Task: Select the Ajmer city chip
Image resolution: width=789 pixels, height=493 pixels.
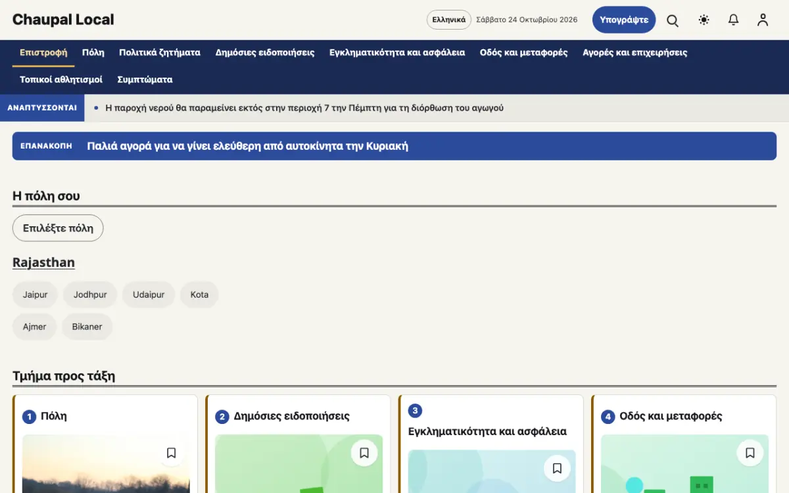Action: [x=35, y=327]
